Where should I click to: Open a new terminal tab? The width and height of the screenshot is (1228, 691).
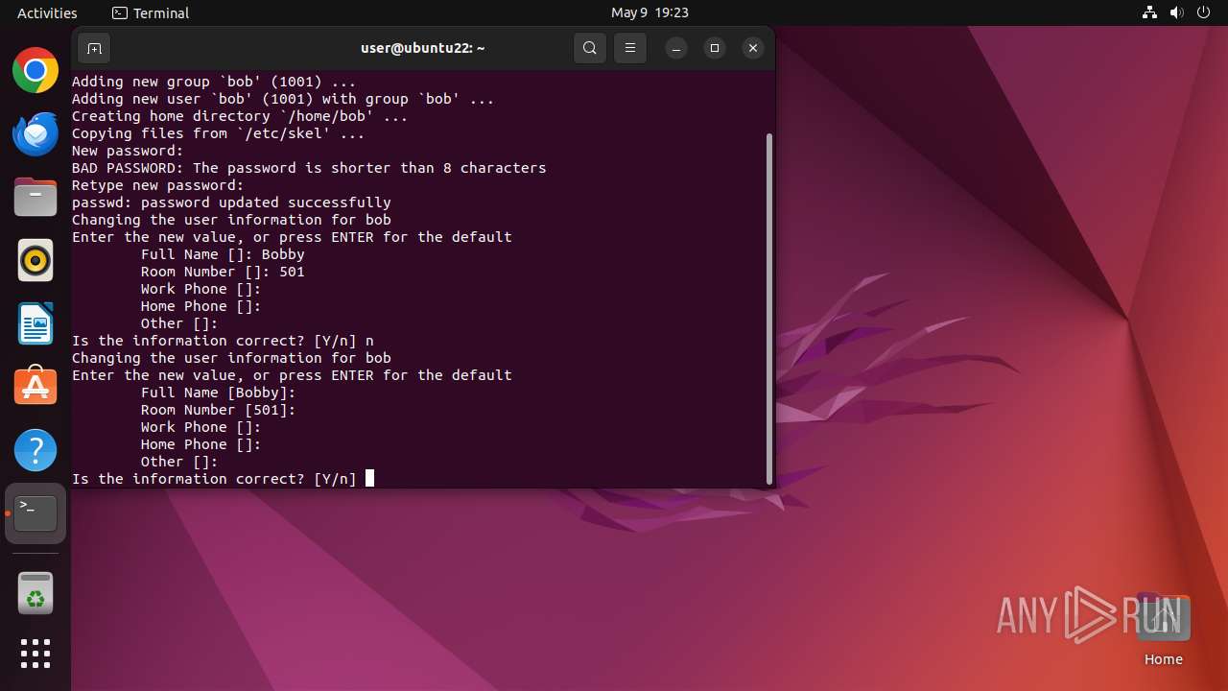[x=93, y=48]
